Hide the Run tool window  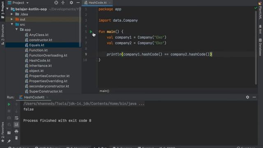[254, 97]
